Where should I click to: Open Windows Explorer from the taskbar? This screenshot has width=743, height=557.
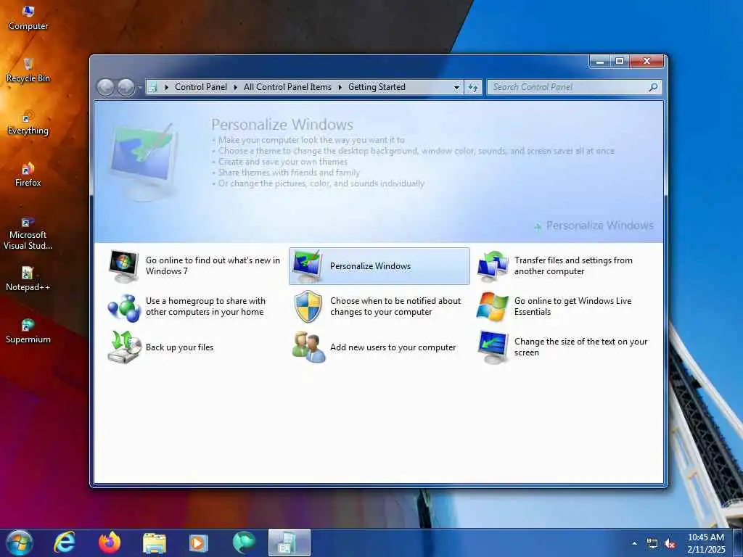pyautogui.click(x=154, y=543)
